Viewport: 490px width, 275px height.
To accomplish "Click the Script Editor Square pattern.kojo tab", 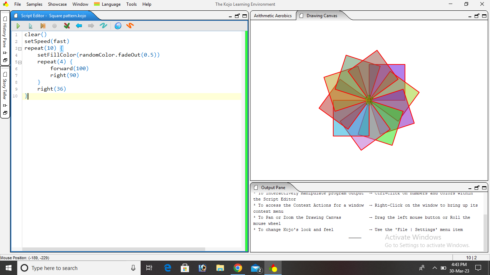I will (x=53, y=16).
